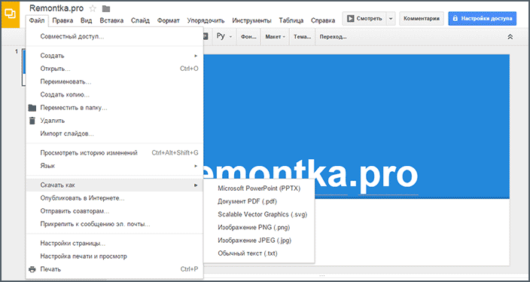The image size is (530, 282).
Task: Open the Слайд menu
Action: [x=140, y=20]
